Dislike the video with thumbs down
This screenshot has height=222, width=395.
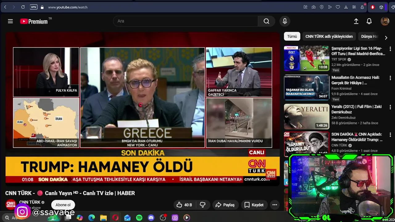pos(203,205)
